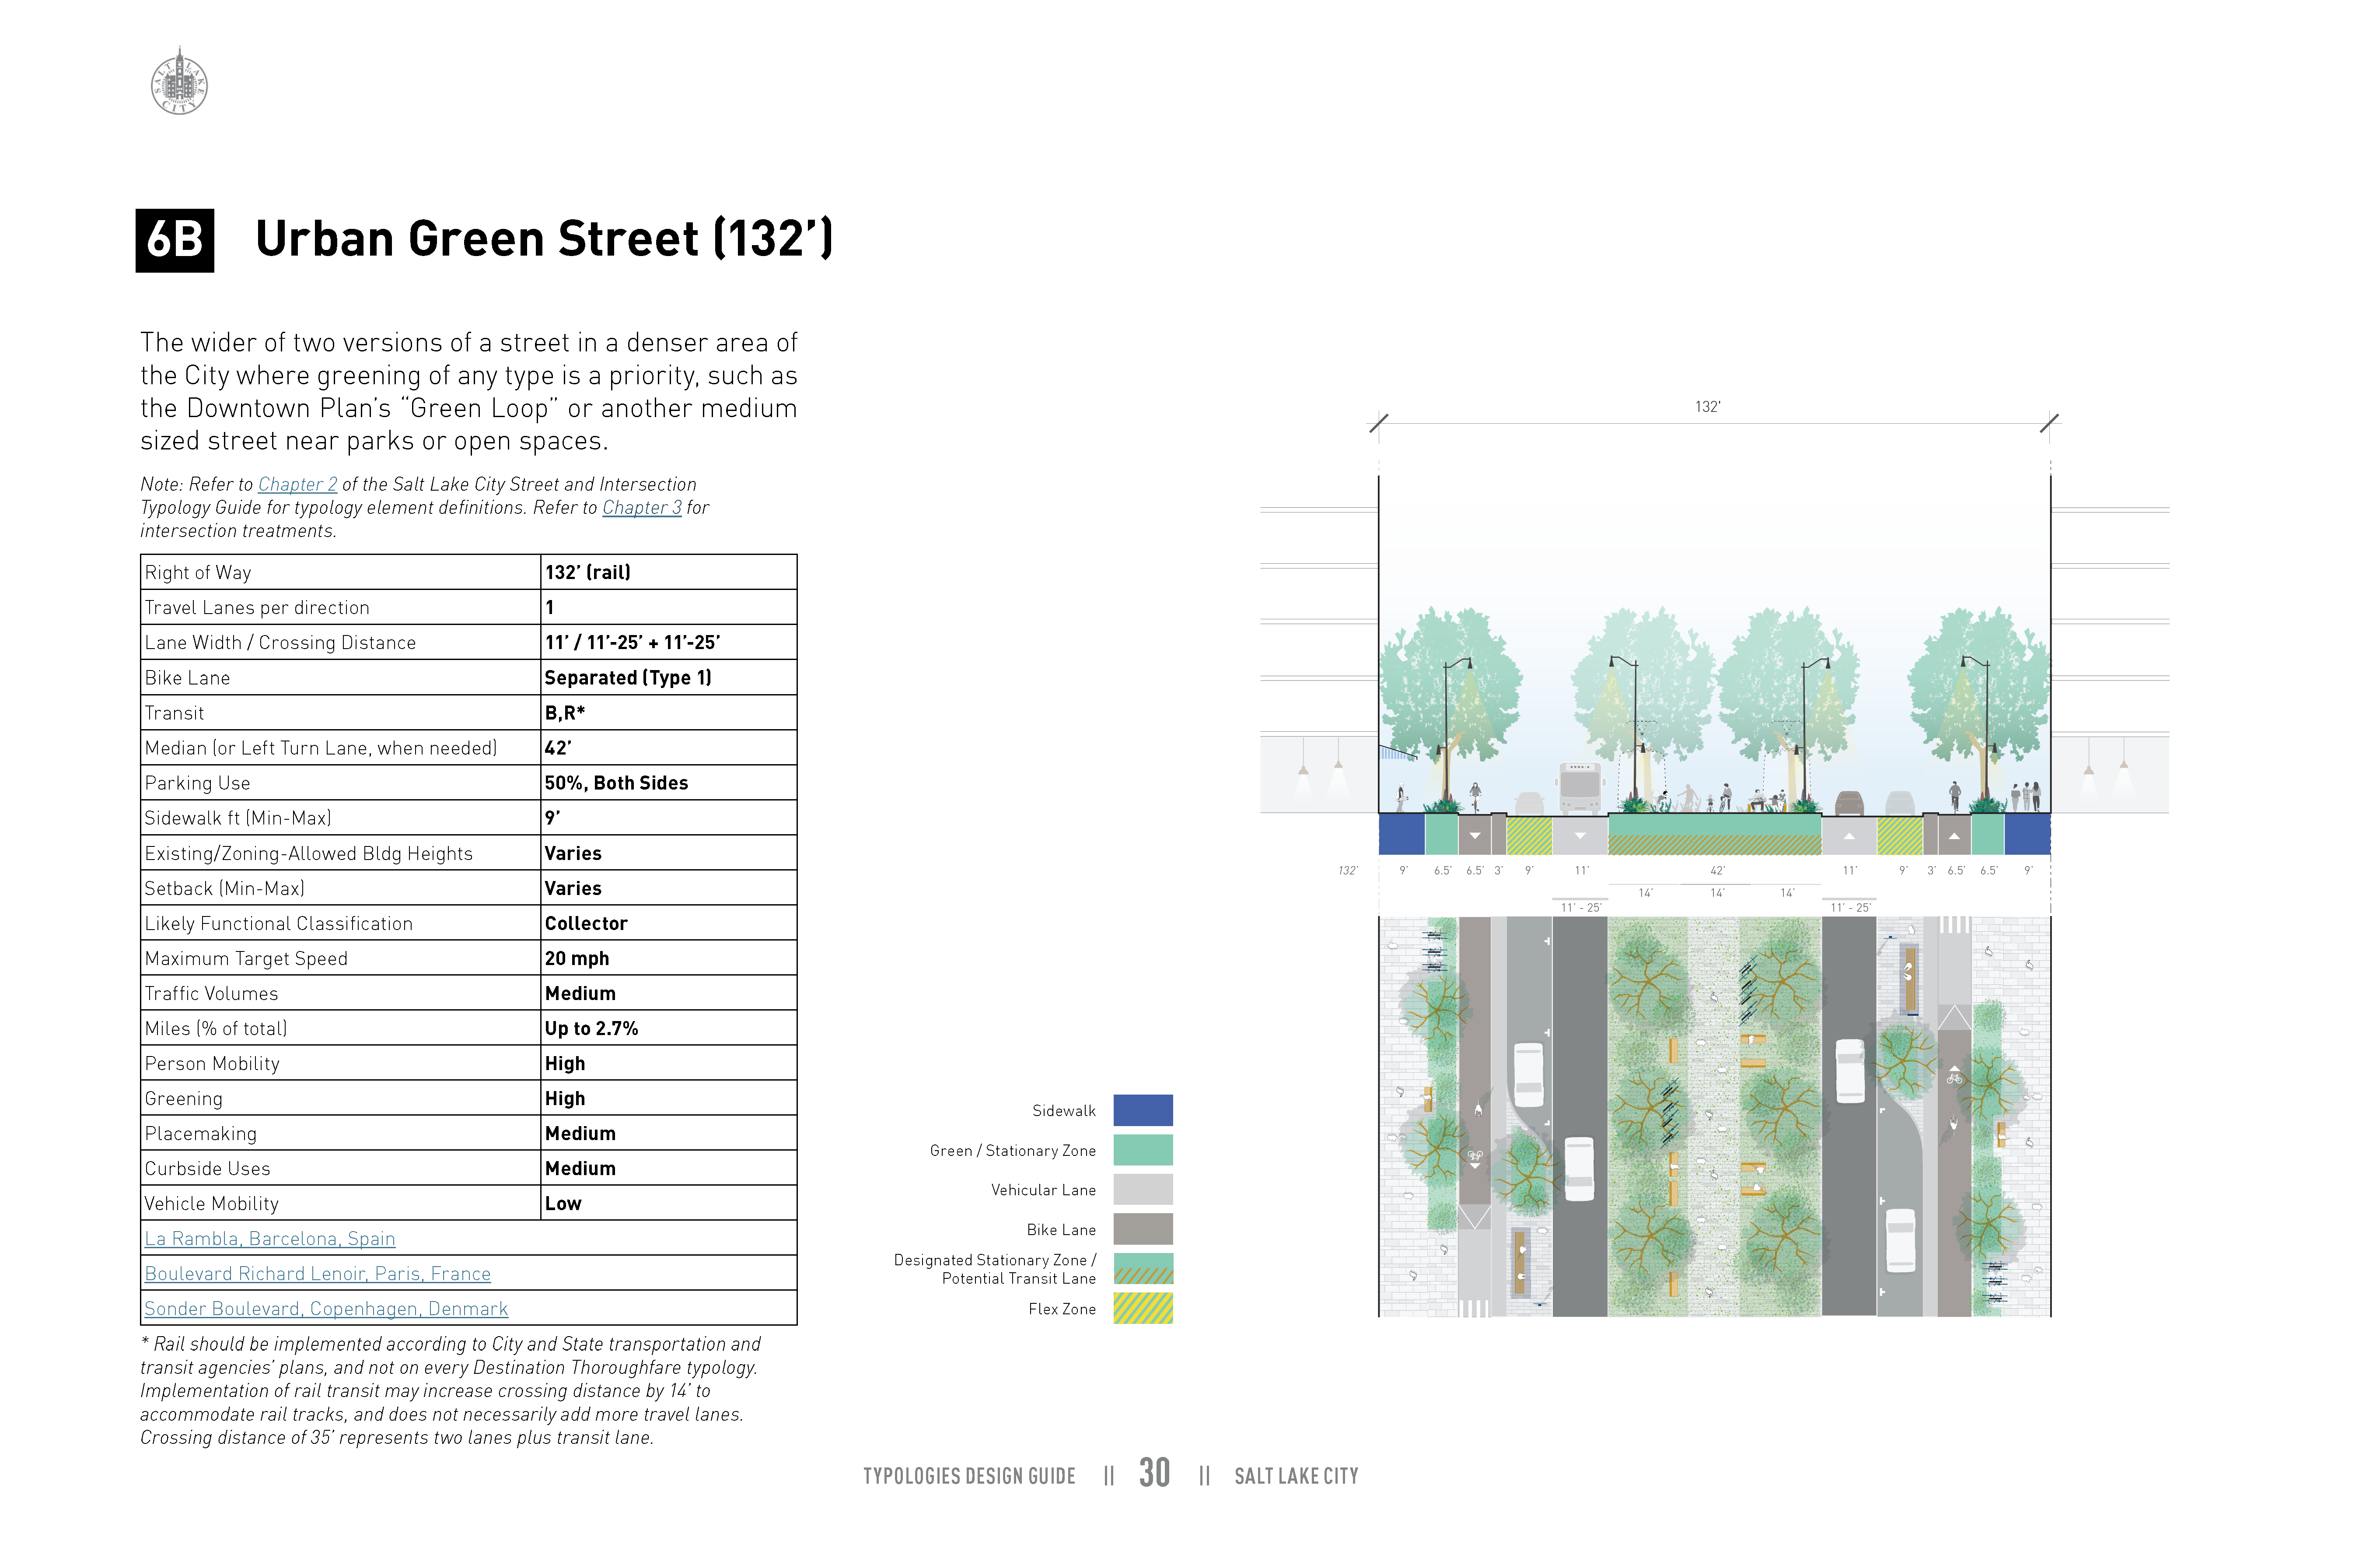Click the Potential Transit Lane hatched swatch
2380x1541 pixels.
click(x=1143, y=1269)
